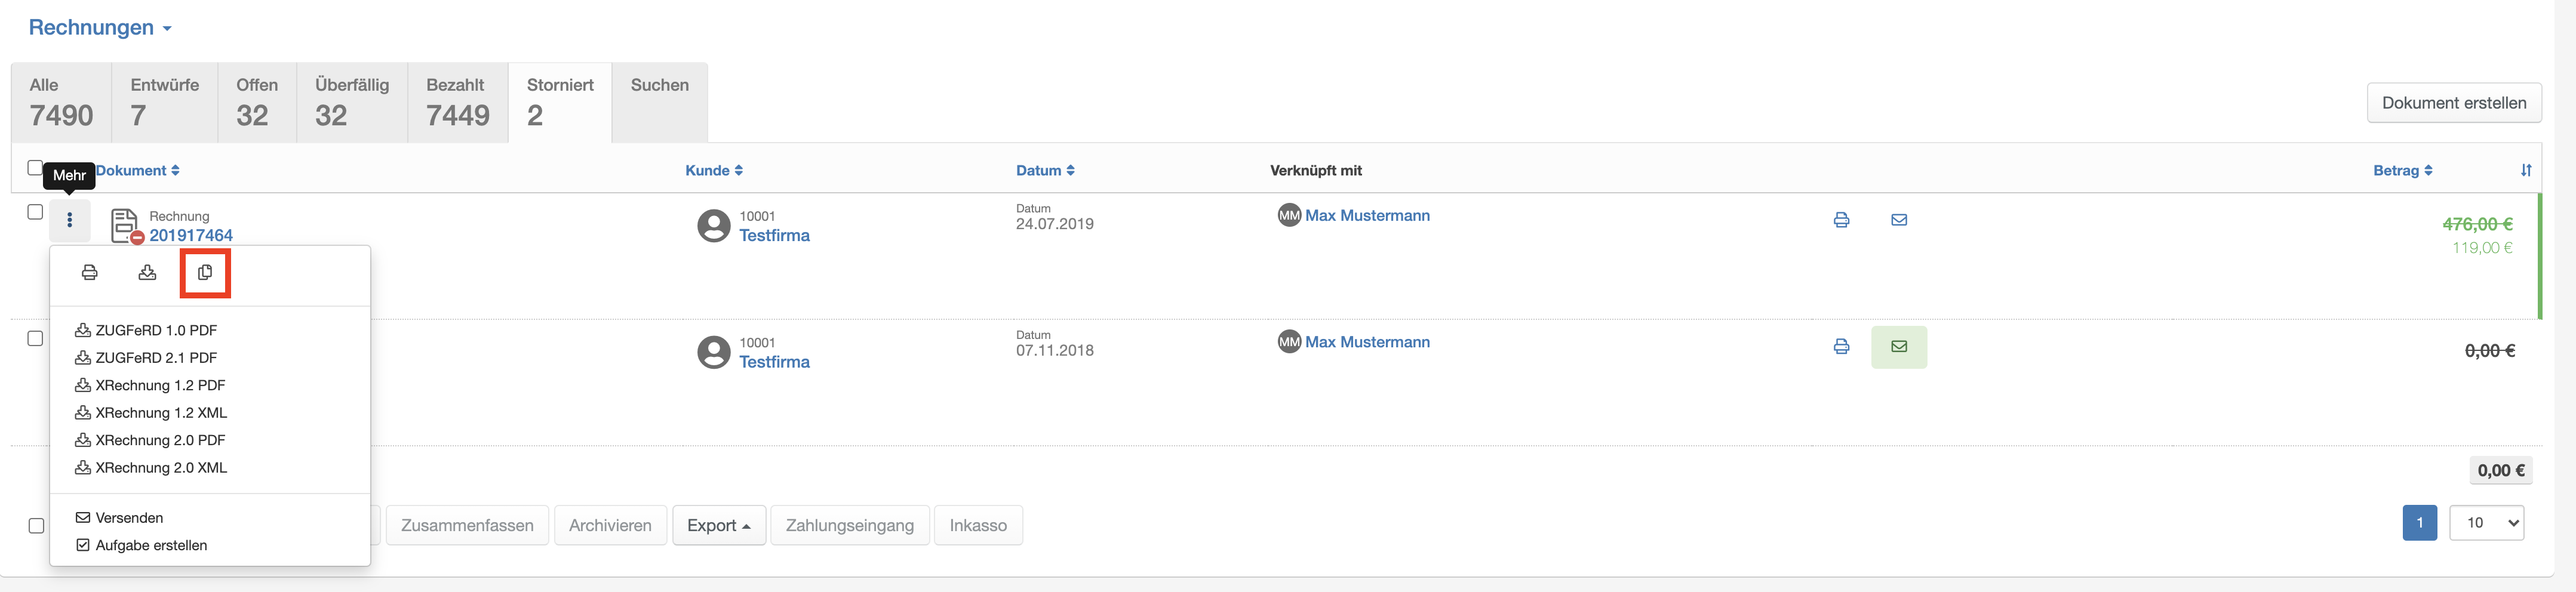2576x592 pixels.
Task: Select XRechnung 2.0 XML from the menu
Action: point(152,468)
